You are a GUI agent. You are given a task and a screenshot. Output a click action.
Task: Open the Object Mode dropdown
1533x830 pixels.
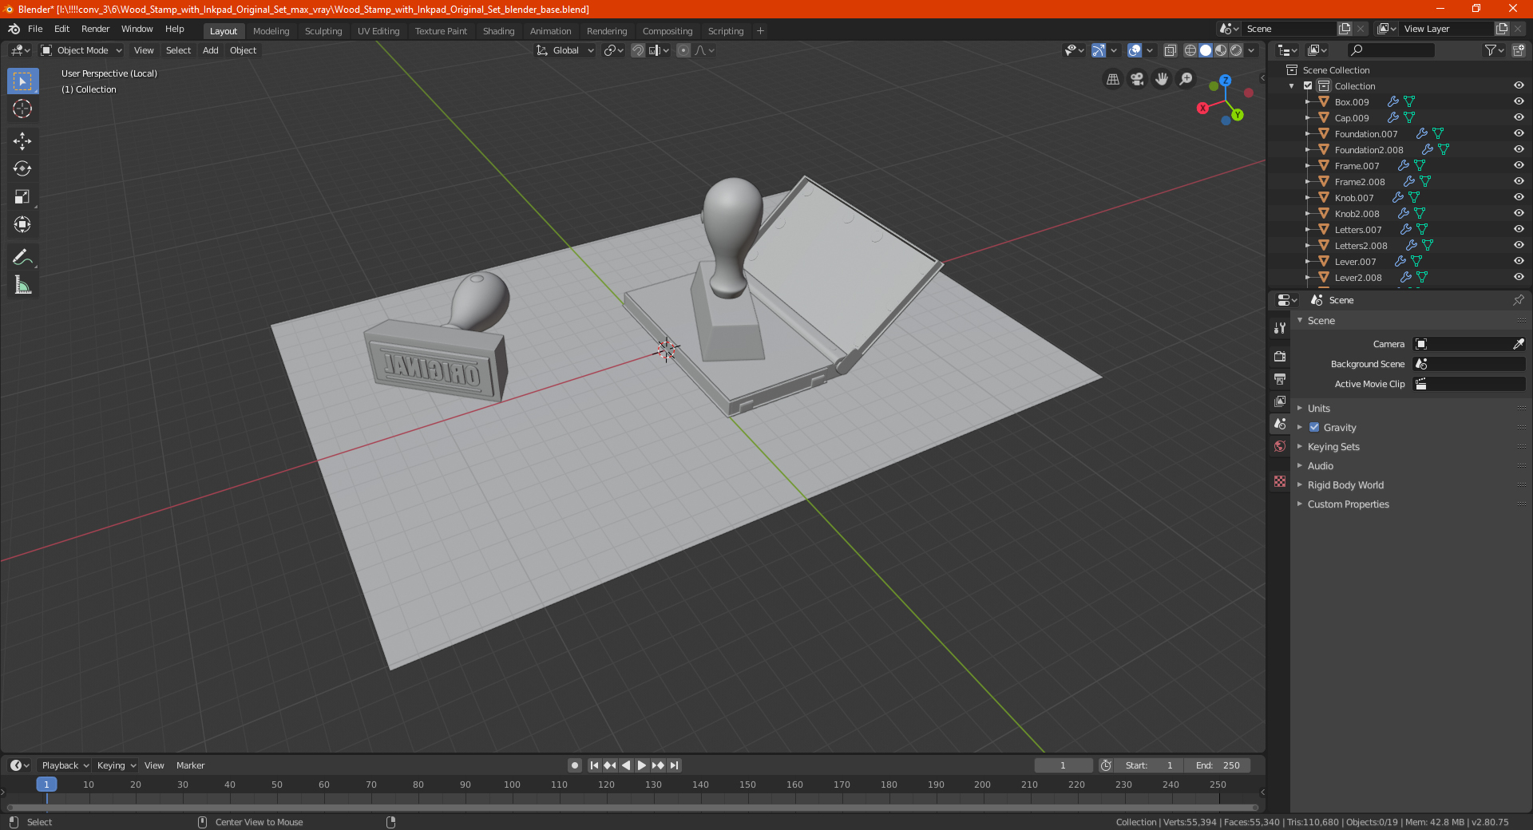(81, 50)
